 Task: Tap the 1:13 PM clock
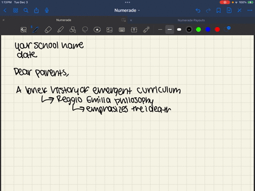pos(6,2)
